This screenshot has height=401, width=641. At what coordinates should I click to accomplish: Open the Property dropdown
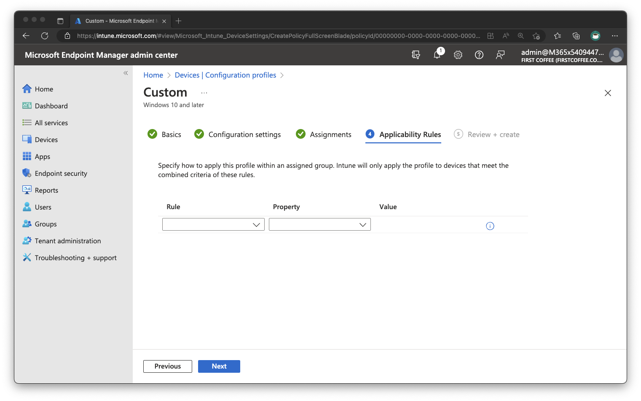click(x=319, y=224)
